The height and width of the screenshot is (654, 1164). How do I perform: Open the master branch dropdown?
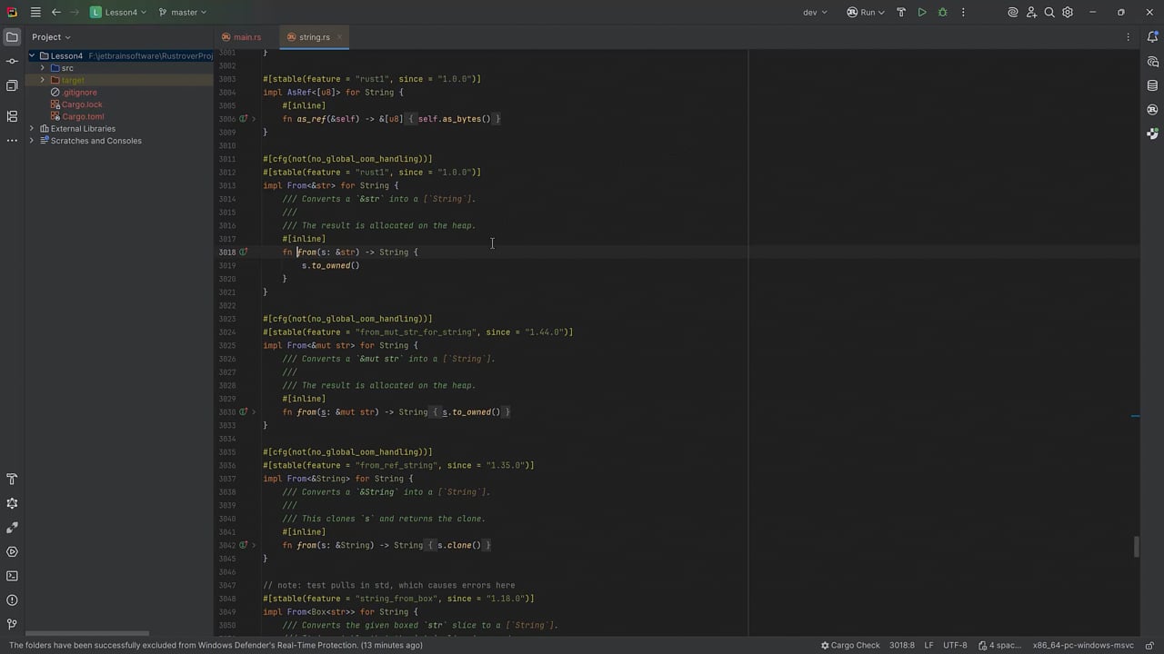click(183, 12)
